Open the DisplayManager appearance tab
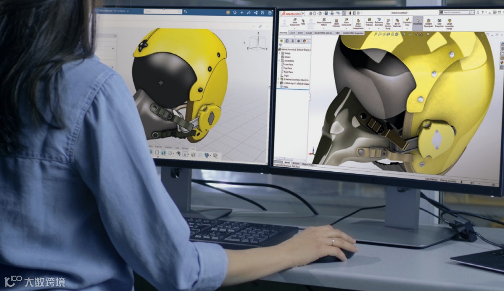 pos(304,41)
